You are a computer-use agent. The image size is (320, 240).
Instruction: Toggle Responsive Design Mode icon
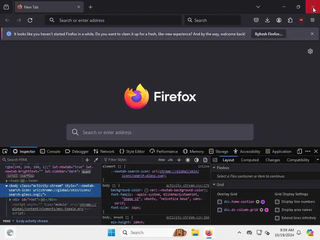point(299,152)
